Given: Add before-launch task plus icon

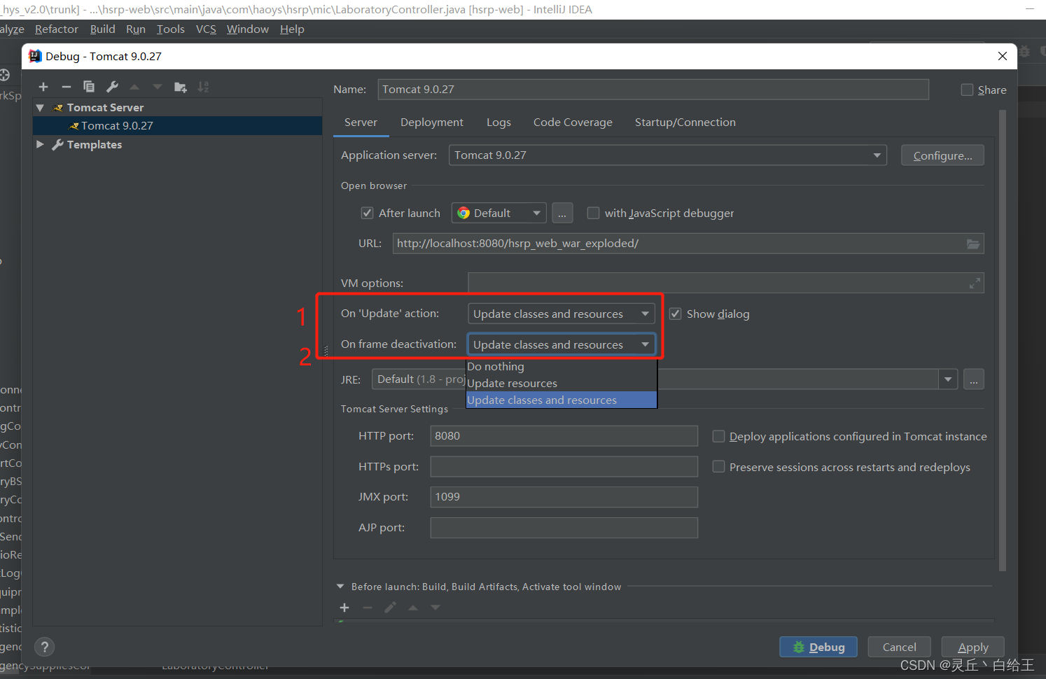Looking at the screenshot, I should [x=344, y=608].
